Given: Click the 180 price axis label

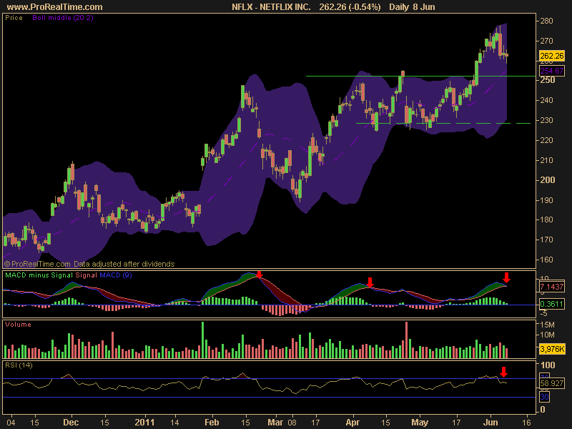Looking at the screenshot, I should [546, 220].
